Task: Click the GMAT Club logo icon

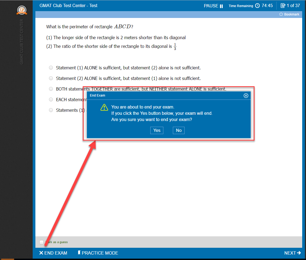Action: pos(22,10)
